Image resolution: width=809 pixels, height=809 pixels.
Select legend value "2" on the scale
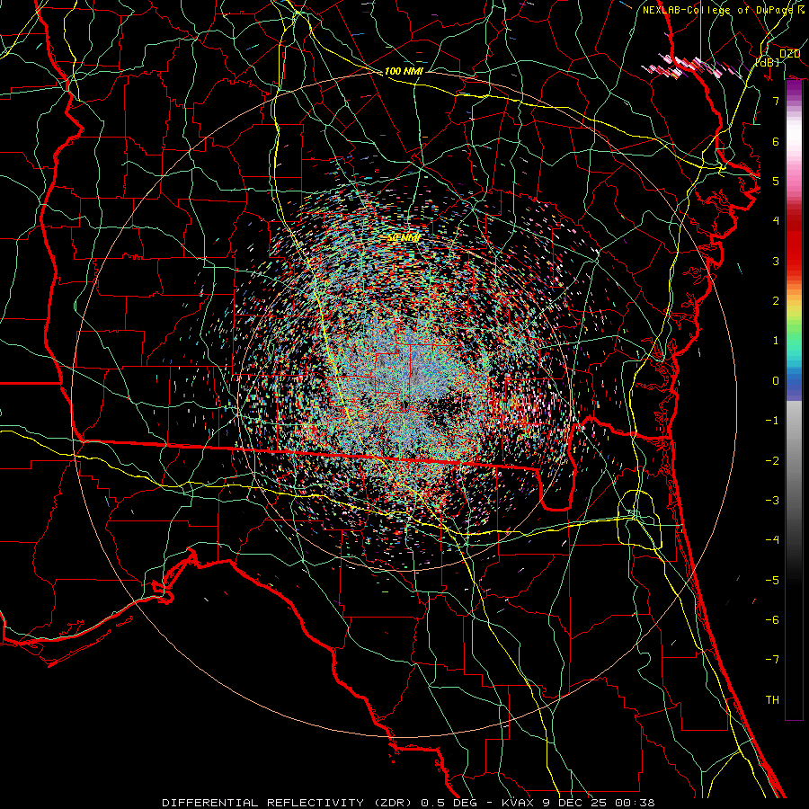776,301
